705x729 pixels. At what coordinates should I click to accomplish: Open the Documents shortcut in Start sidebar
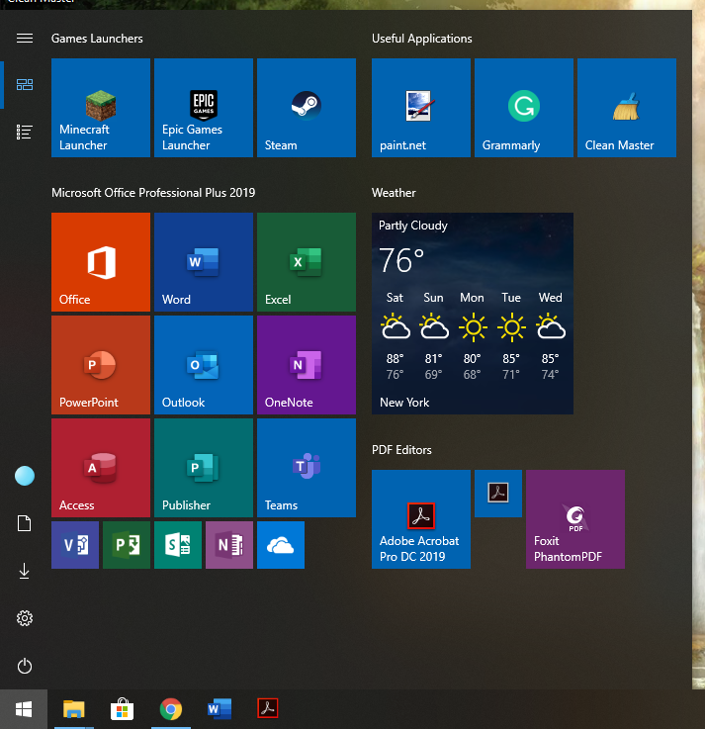click(x=25, y=523)
